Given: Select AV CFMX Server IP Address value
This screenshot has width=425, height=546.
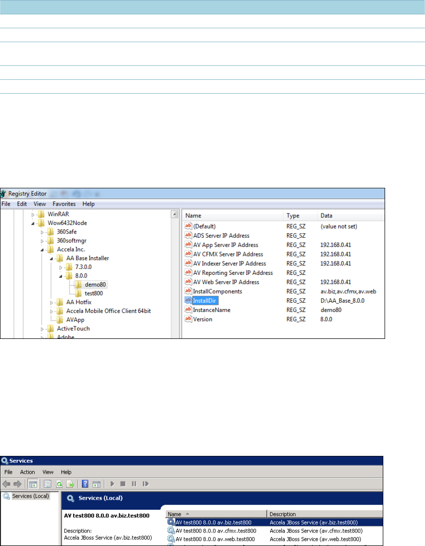Looking at the screenshot, I should 228,254.
